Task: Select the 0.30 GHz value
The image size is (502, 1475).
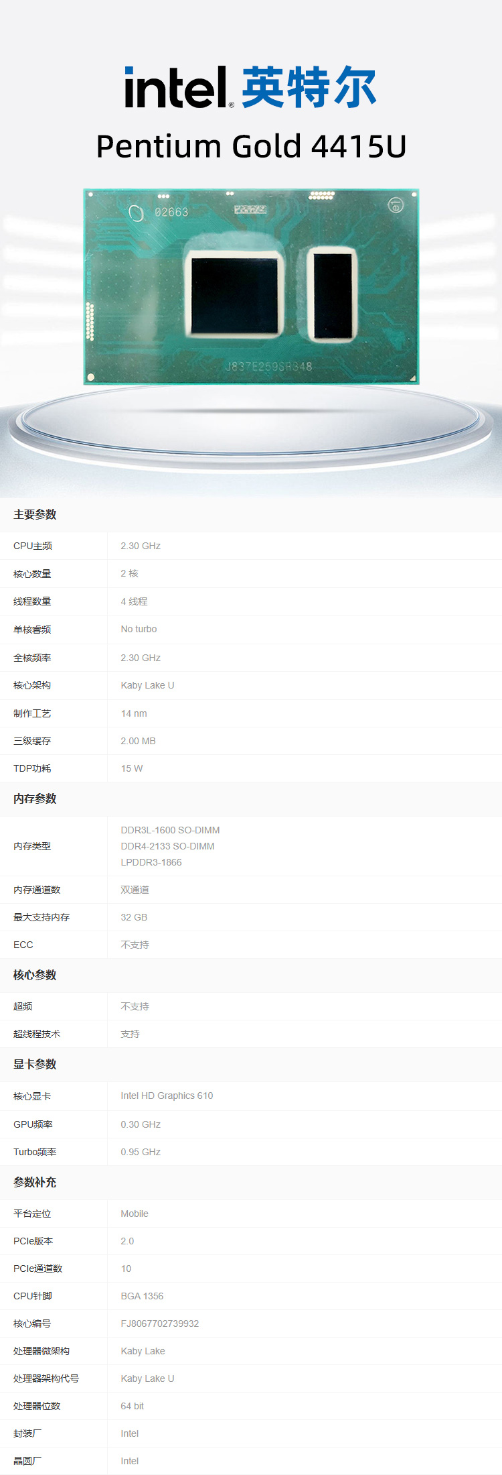Action: pyautogui.click(x=141, y=1124)
